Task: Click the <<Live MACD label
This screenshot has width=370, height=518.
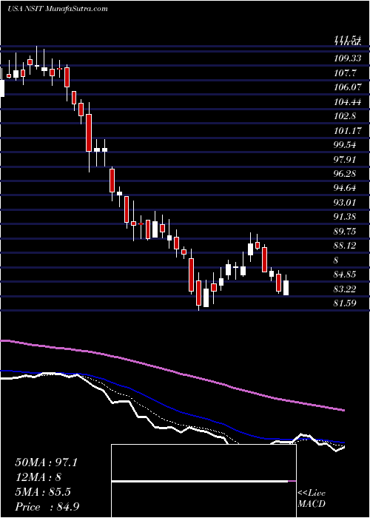Action: click(312, 499)
